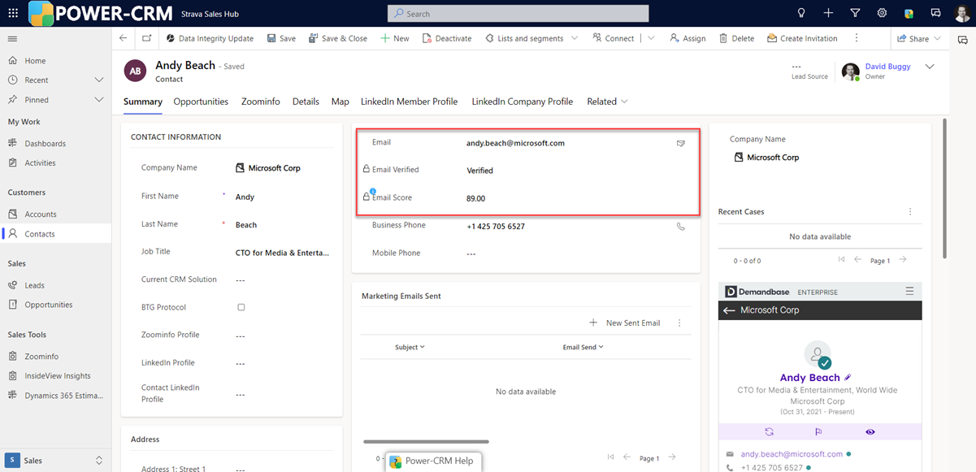Toggle the BTG Protocol checkbox
This screenshot has height=472, width=976.
click(241, 308)
